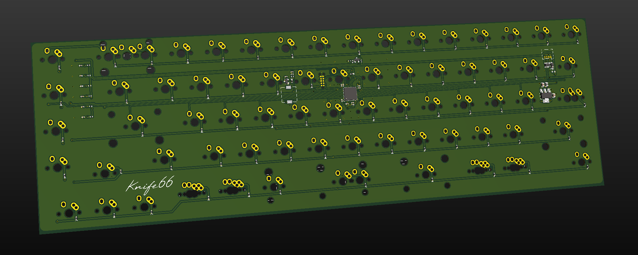Click the upper silver pad inside center dashed outline
Screen dimensions: 638x255
click(x=288, y=88)
